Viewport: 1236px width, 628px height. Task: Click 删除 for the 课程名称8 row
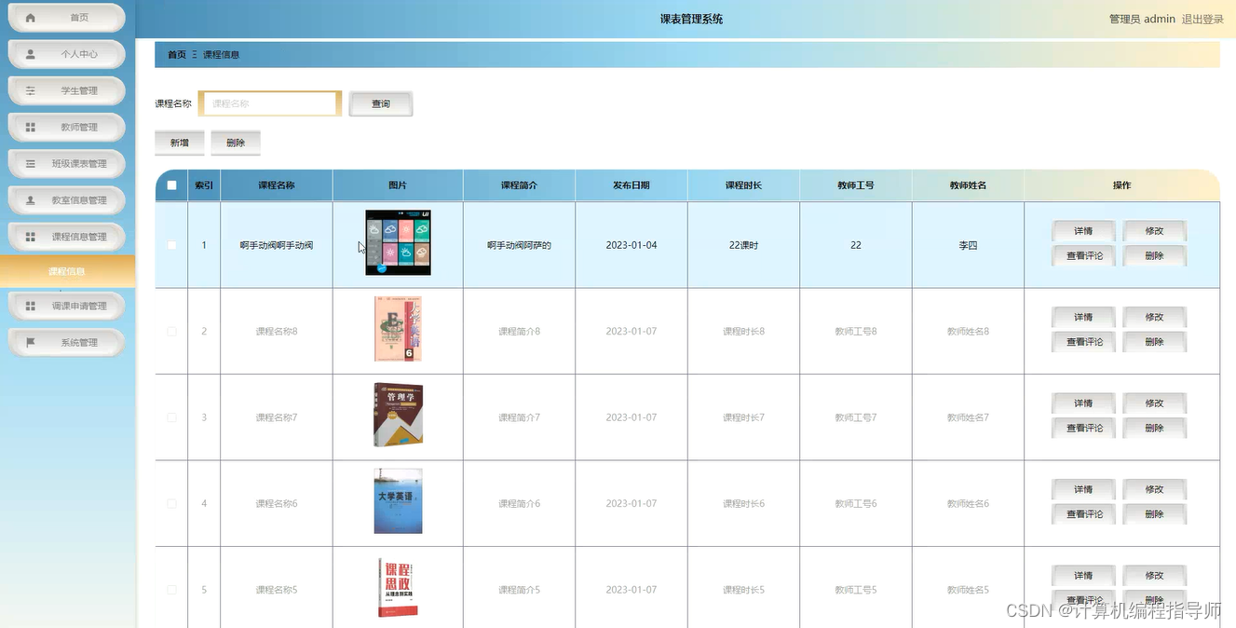click(x=1155, y=342)
